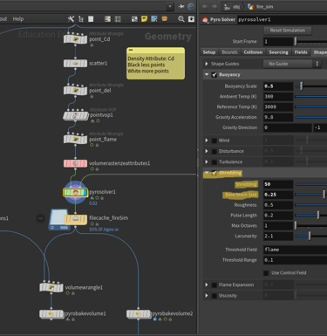Click the find node magnifier icon
The image size is (327, 336).
point(181,19)
